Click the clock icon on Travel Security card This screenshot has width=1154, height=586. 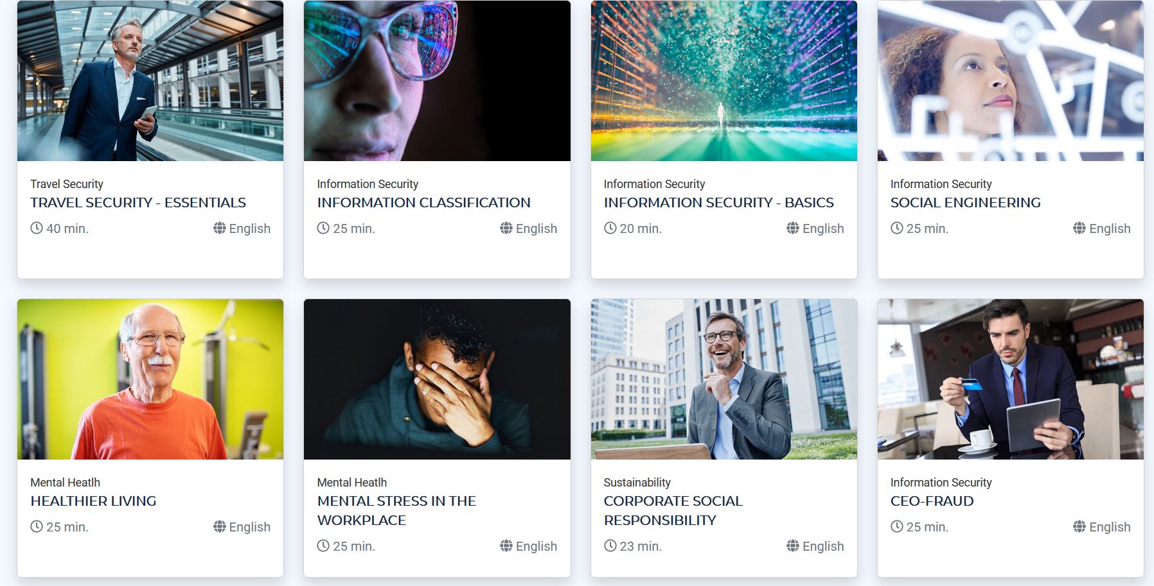point(37,228)
